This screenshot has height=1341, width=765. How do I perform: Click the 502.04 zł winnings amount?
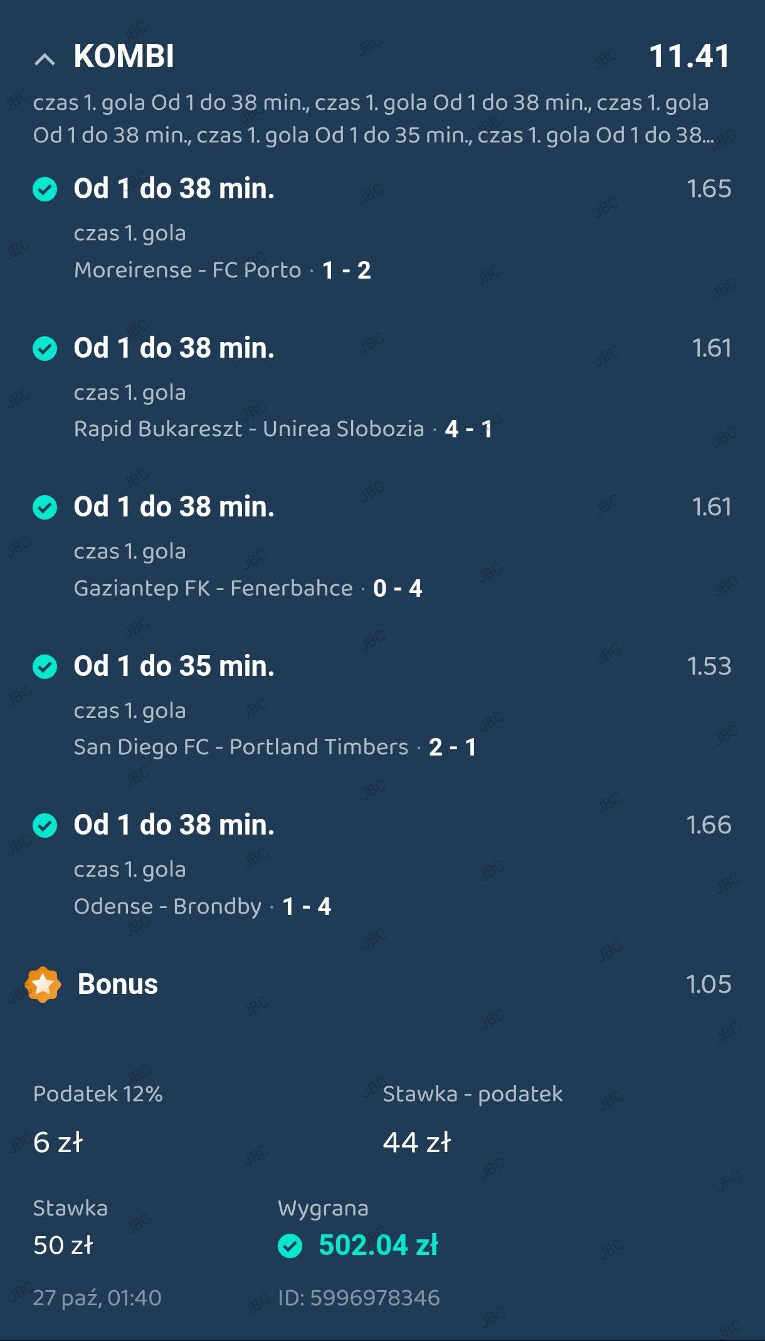pos(378,1246)
